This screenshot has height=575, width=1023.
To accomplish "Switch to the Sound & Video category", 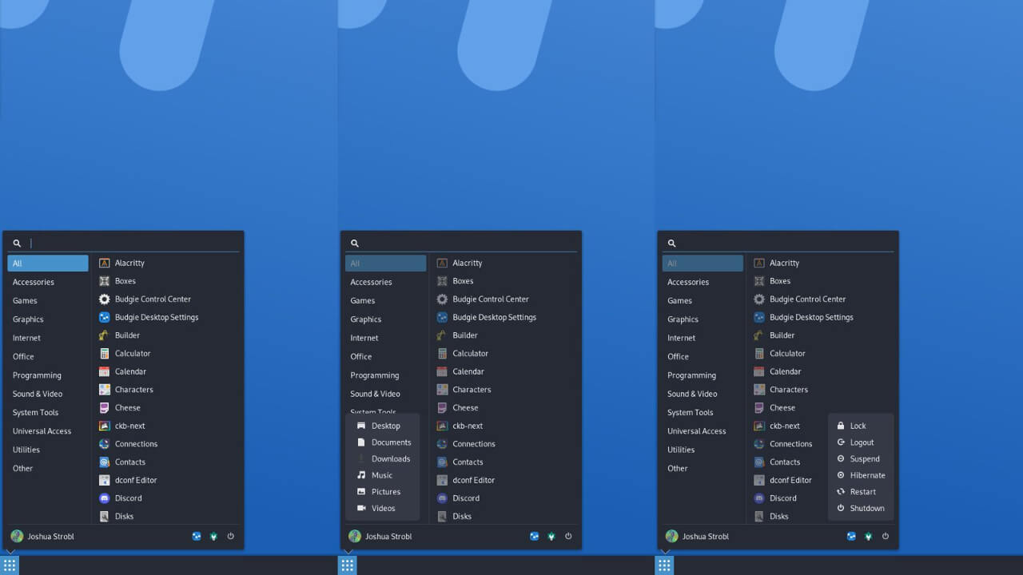I will pos(38,393).
